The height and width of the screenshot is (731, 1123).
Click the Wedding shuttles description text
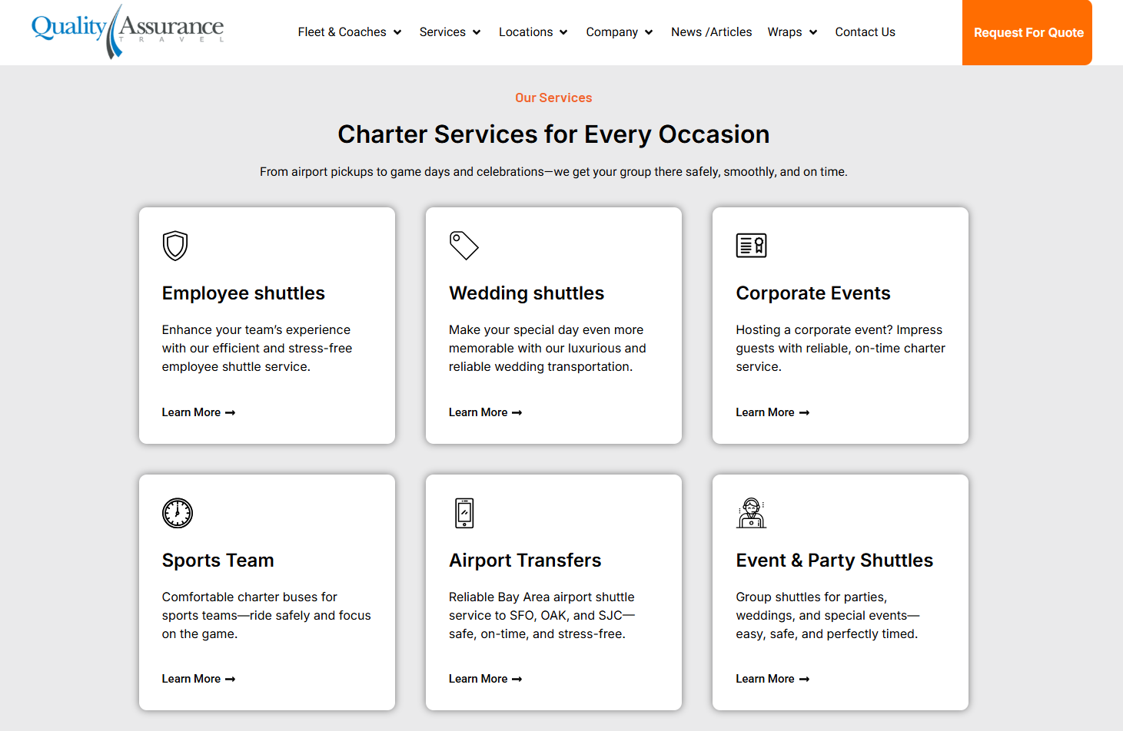[x=547, y=349]
